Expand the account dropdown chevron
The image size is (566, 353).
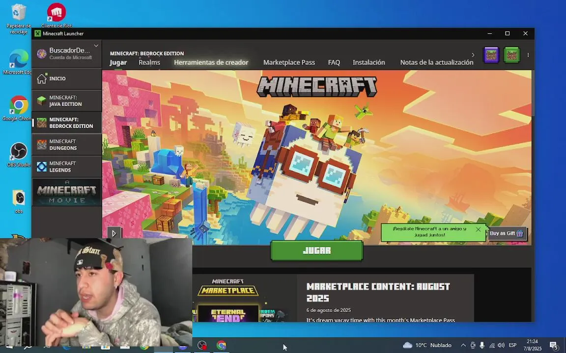pyautogui.click(x=96, y=46)
